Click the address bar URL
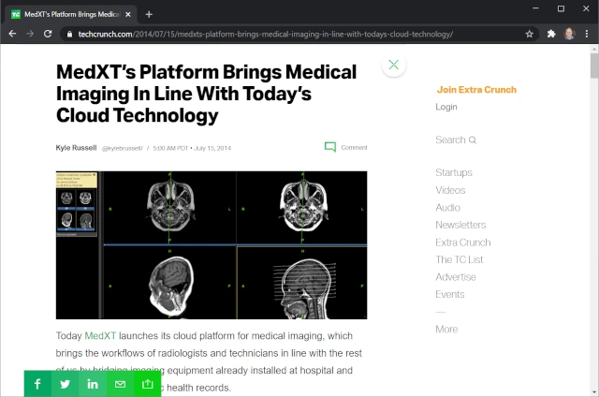599x397 pixels. click(266, 34)
